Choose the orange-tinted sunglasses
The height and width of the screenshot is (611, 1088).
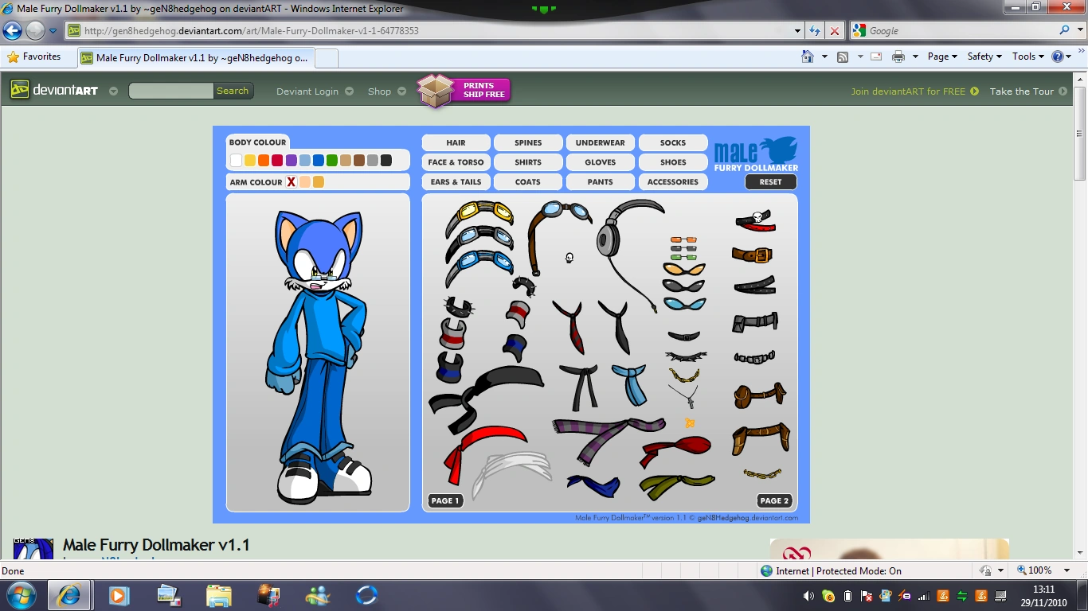click(x=683, y=269)
